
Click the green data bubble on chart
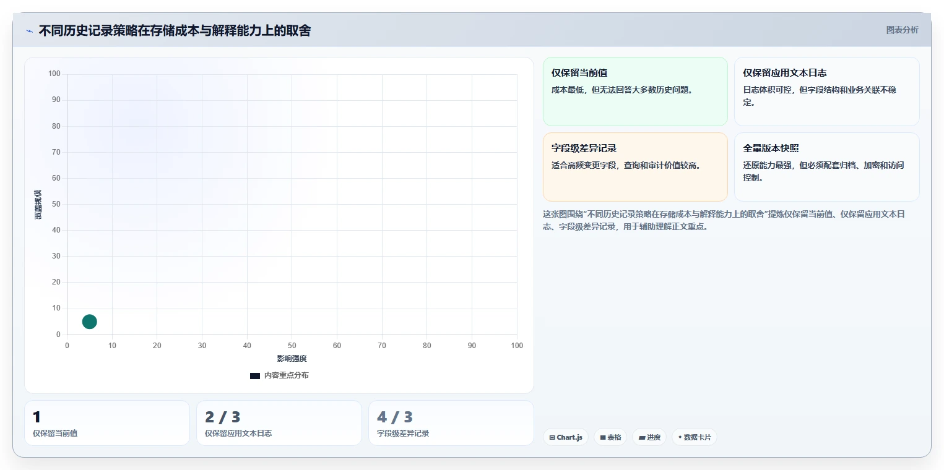pos(90,322)
